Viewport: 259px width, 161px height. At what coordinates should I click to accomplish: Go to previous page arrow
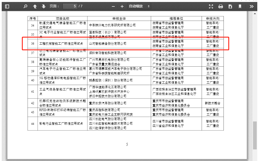click(x=35, y=6)
